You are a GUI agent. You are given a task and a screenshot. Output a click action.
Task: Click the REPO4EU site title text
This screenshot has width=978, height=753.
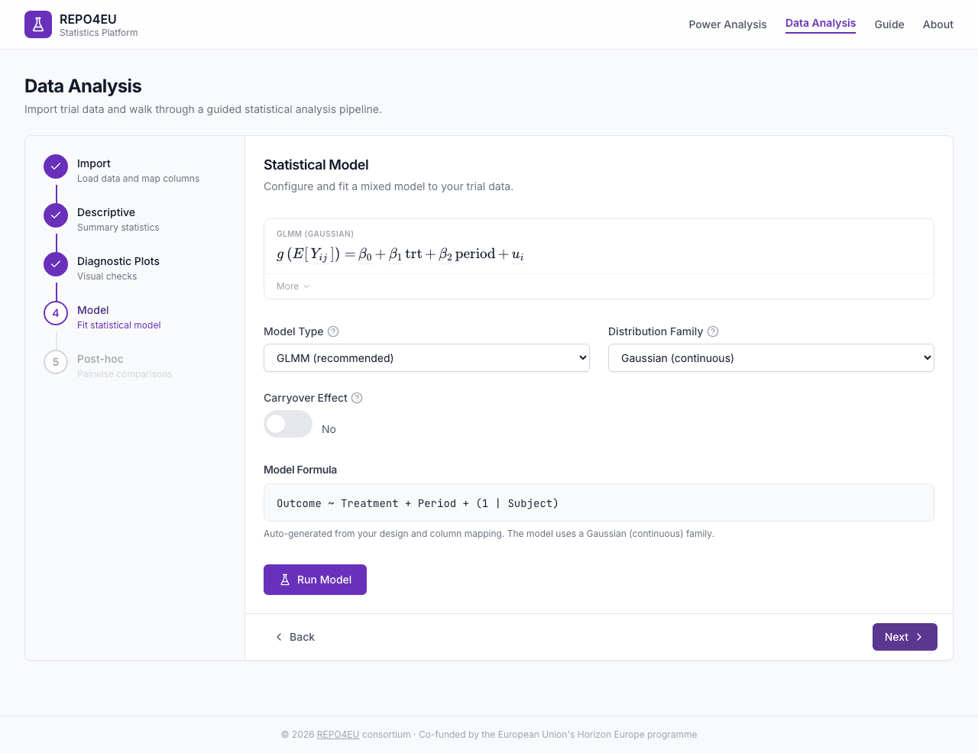pos(88,19)
